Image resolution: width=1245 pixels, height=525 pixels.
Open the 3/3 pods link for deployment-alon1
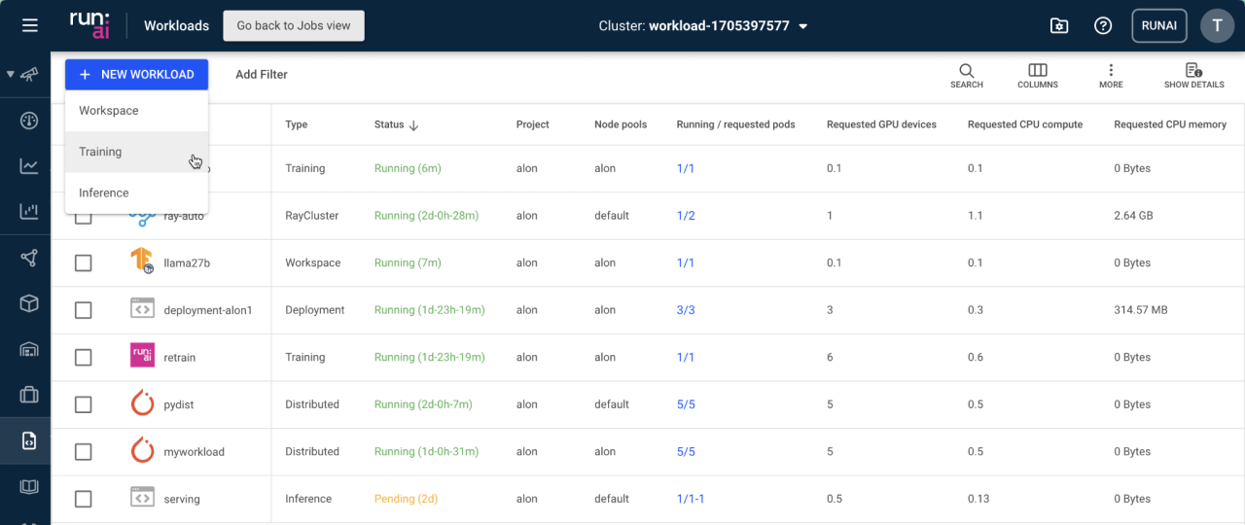[x=686, y=310]
